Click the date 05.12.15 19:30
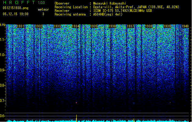192x122 pixels. pos(16,14)
